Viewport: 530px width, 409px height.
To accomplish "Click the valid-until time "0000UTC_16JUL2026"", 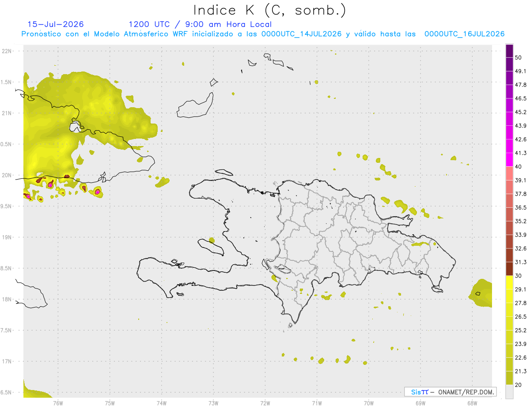I will pyautogui.click(x=464, y=34).
